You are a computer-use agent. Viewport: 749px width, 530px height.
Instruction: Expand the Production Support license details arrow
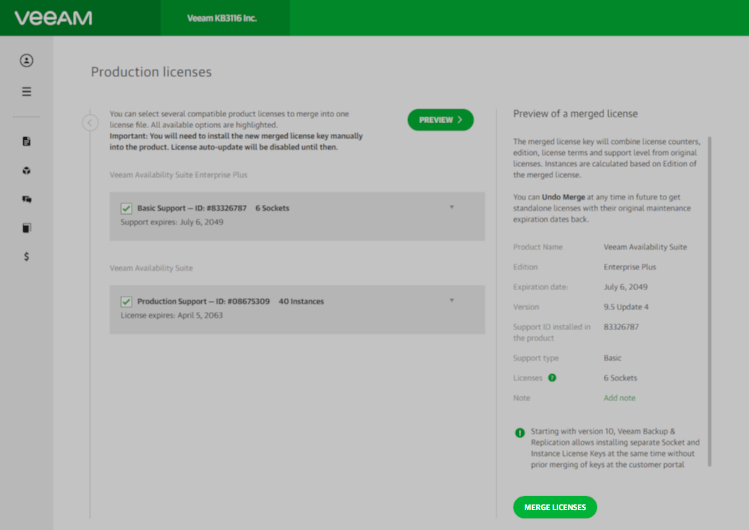click(452, 300)
